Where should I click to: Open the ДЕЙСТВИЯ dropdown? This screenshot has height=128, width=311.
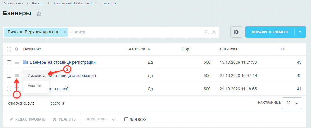tap(99, 119)
